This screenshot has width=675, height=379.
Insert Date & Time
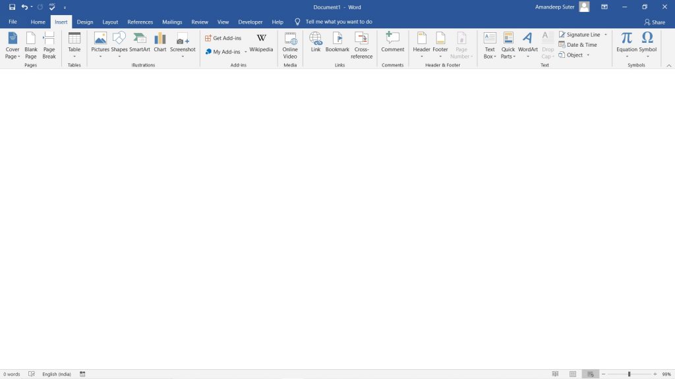577,45
